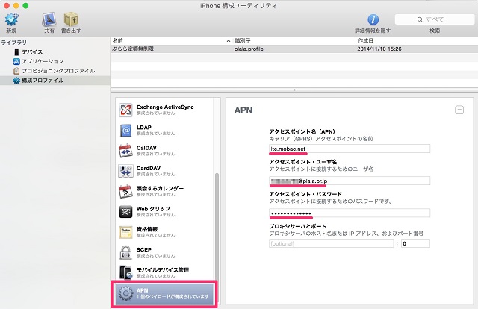The width and height of the screenshot is (478, 309).
Task: Click the 資格情報 certificate icon
Action: (x=125, y=232)
